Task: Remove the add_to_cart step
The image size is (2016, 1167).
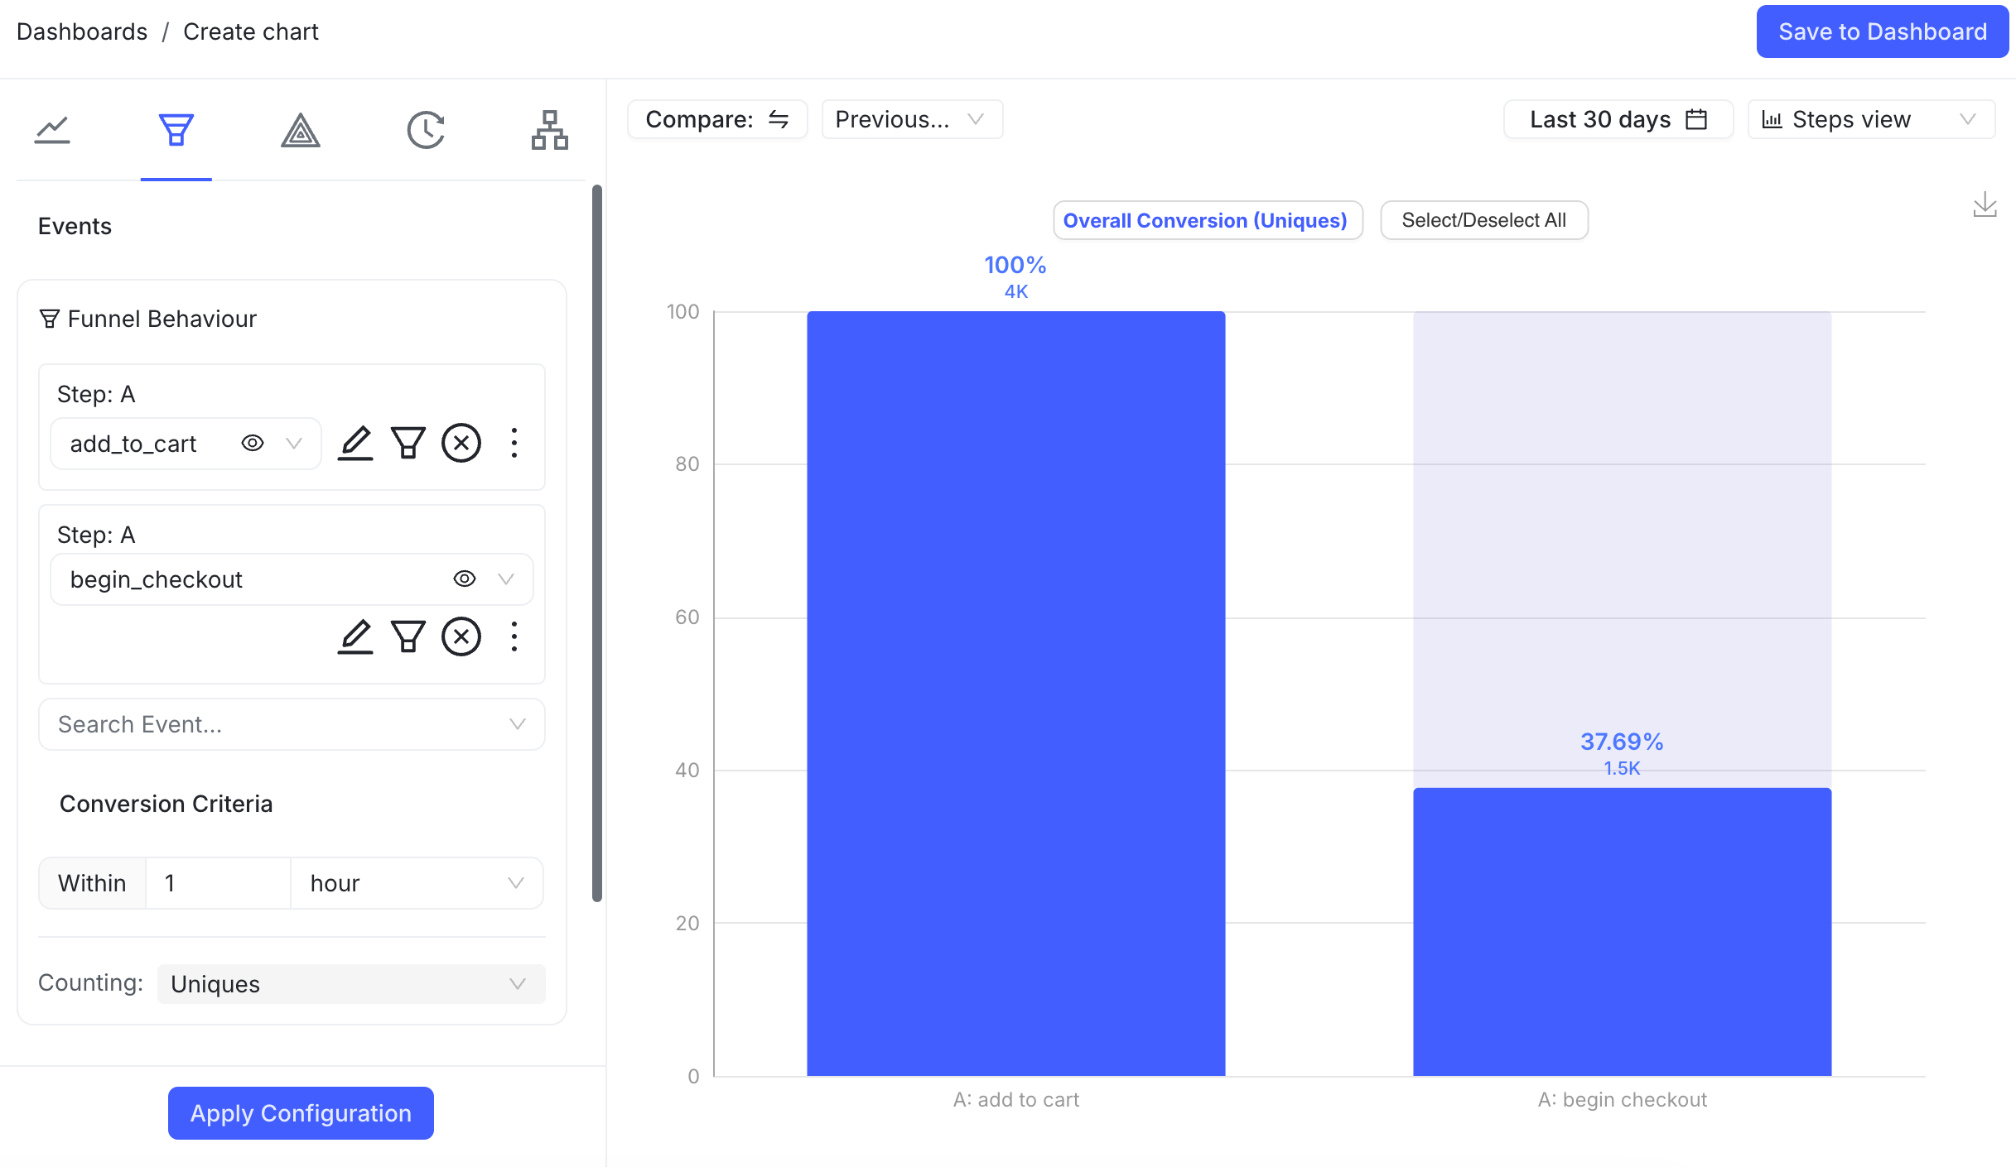Action: point(461,443)
